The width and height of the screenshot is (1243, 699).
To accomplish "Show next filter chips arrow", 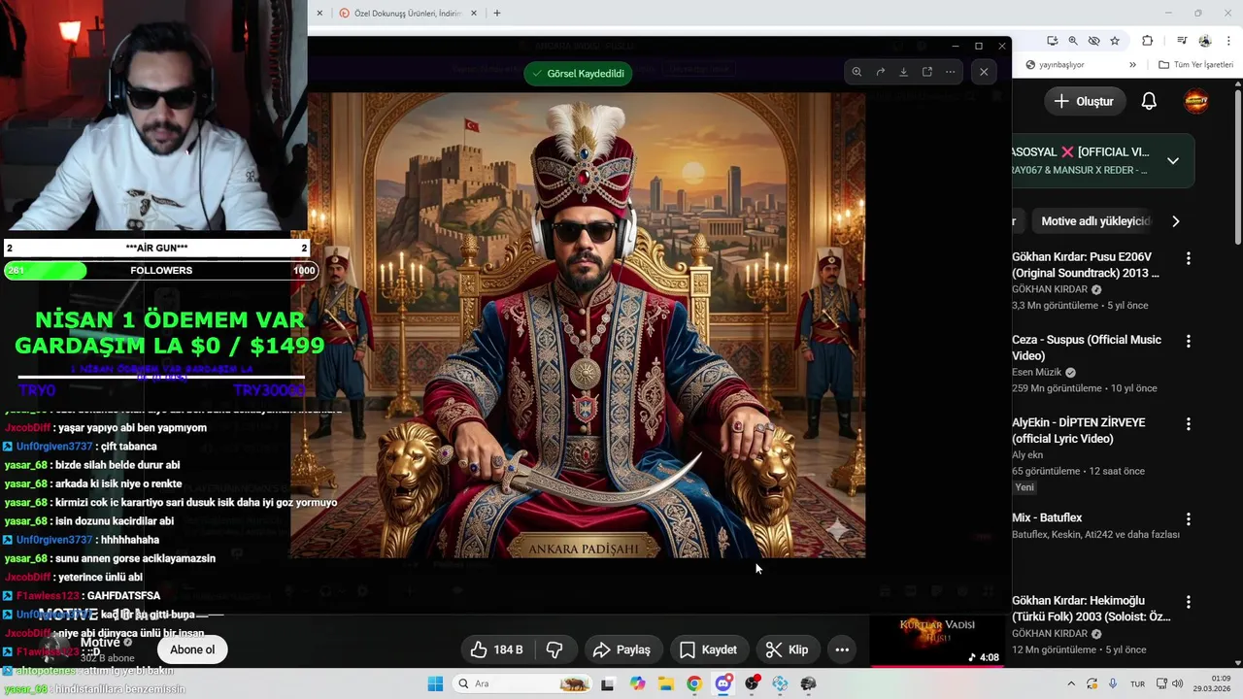I will 1175,221.
